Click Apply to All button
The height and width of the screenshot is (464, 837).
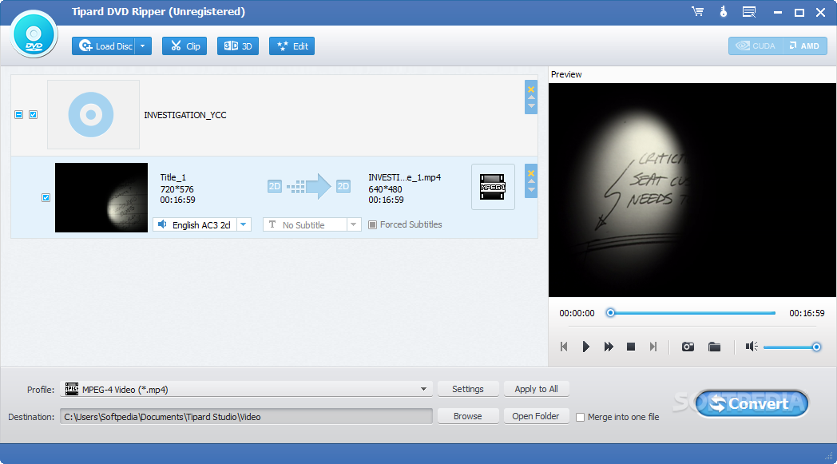[x=536, y=389]
